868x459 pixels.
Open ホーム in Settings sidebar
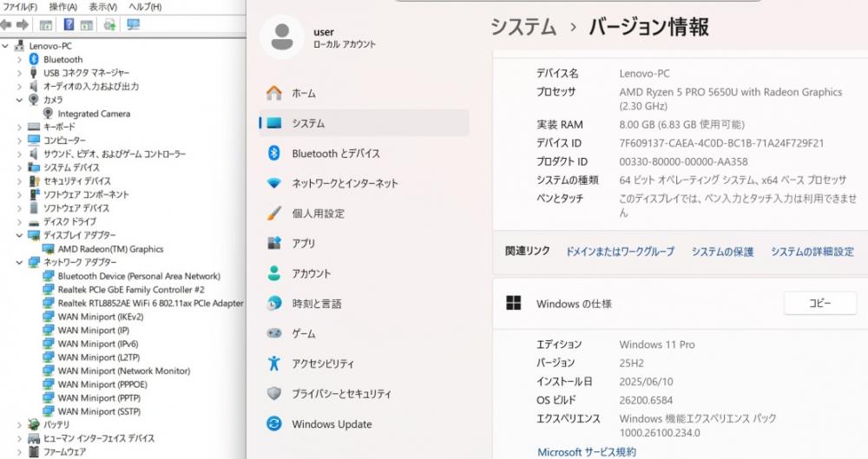pos(364,93)
